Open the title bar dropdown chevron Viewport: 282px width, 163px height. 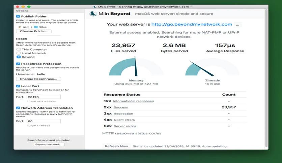pyautogui.click(x=191, y=7)
